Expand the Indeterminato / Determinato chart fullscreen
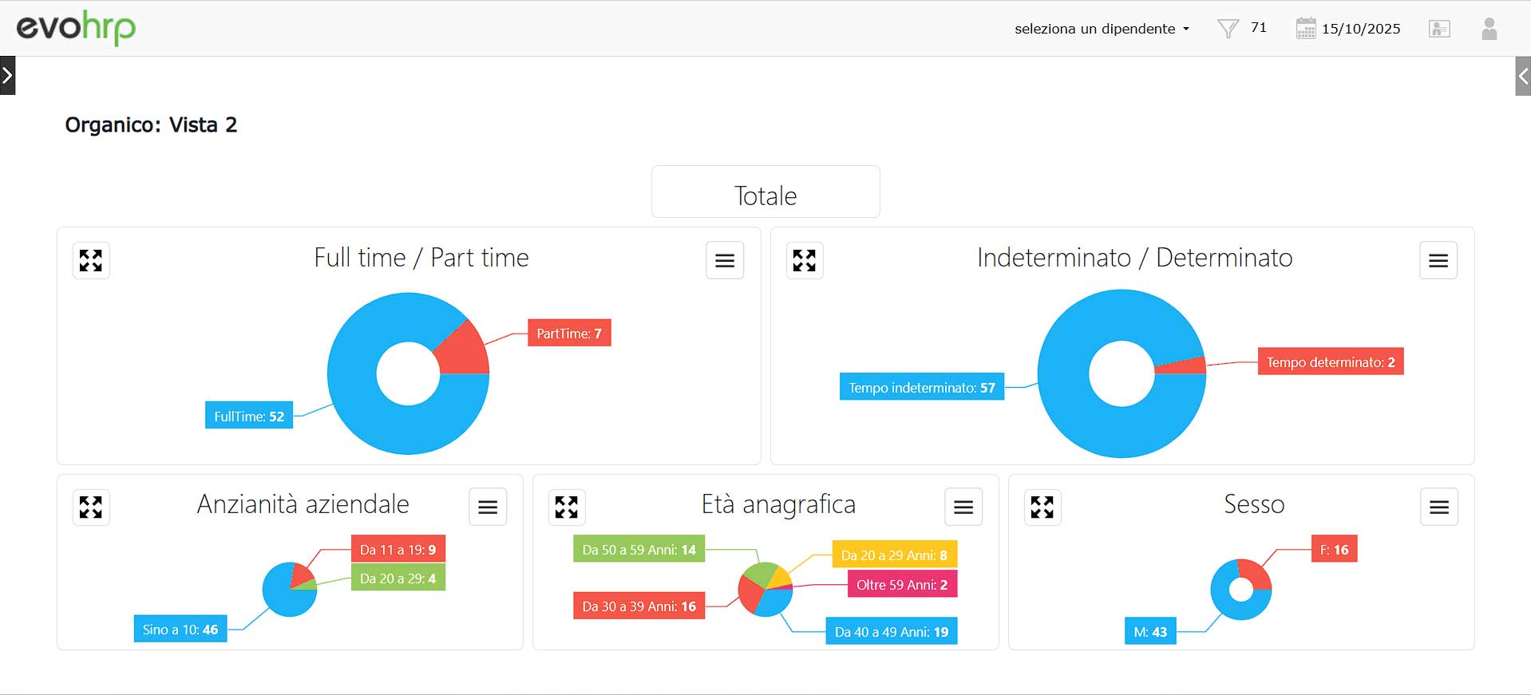 (804, 260)
